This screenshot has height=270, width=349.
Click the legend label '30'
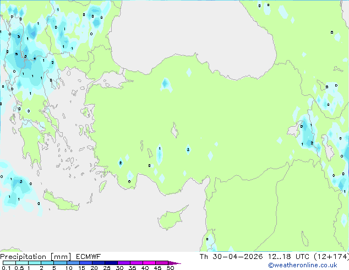pyautogui.click(x=119, y=268)
